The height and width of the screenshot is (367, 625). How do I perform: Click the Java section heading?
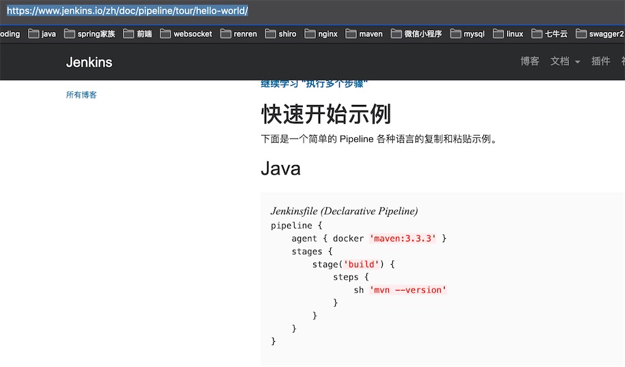tap(280, 168)
